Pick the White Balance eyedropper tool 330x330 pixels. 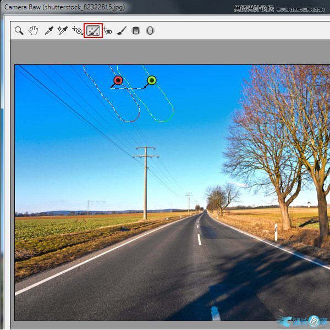pyautogui.click(x=49, y=31)
